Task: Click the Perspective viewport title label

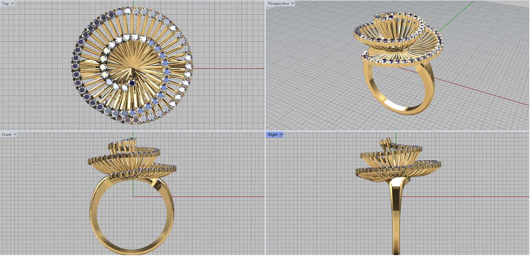Action: 278,4
